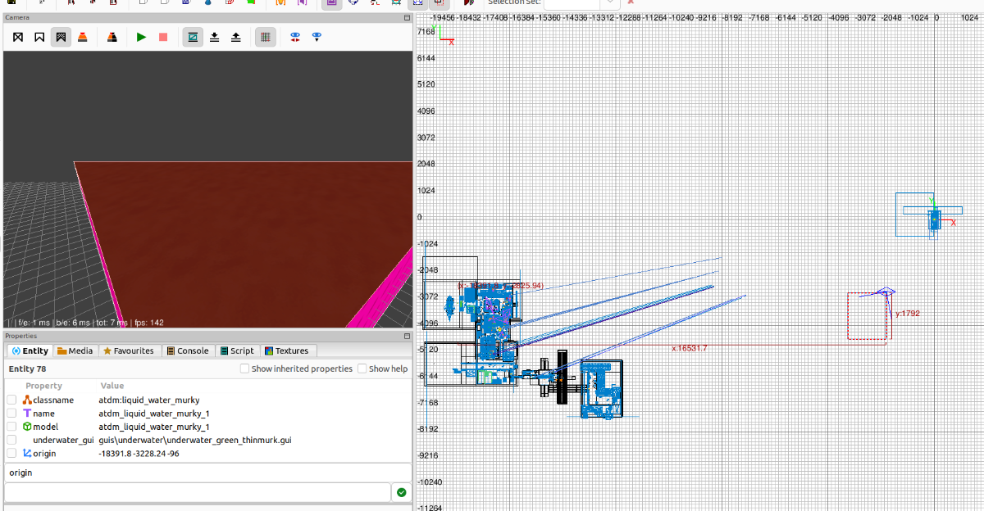Open the Selection Set dropdown
The height and width of the screenshot is (511, 984).
pos(611,2)
